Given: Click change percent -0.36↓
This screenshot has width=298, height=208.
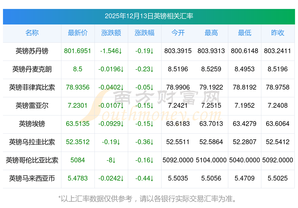Looking at the screenshot, I should click(x=145, y=142).
